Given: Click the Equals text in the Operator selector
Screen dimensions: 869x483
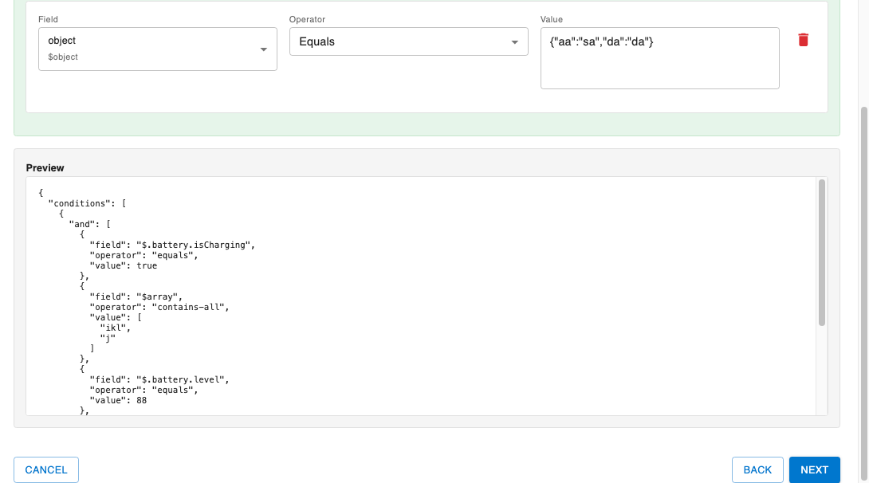Looking at the screenshot, I should click(317, 41).
